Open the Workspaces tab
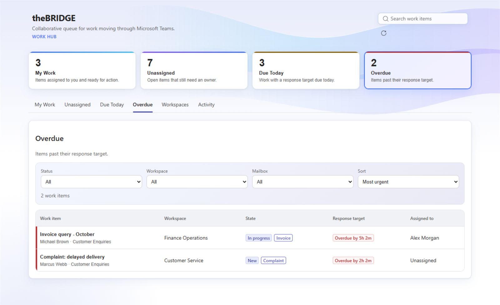This screenshot has width=500, height=305. coord(175,105)
